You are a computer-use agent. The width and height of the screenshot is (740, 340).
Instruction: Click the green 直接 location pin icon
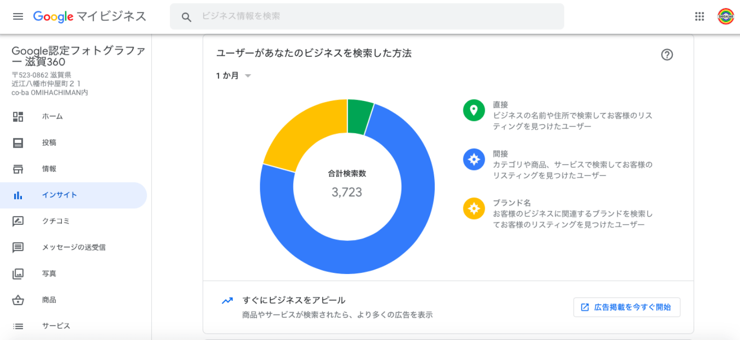point(474,110)
